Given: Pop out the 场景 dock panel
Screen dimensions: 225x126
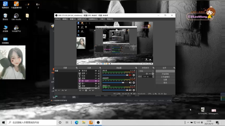Looking at the screenshot, I should [x=77, y=68].
